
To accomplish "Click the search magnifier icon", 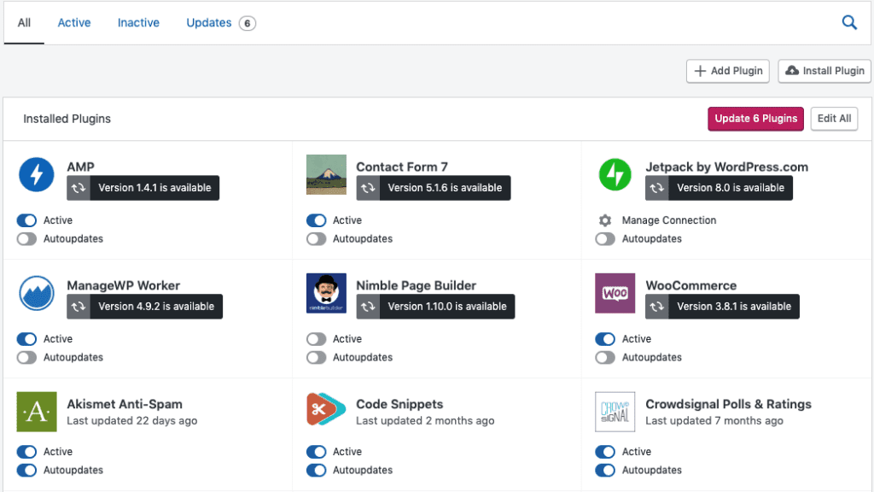I will [x=849, y=23].
